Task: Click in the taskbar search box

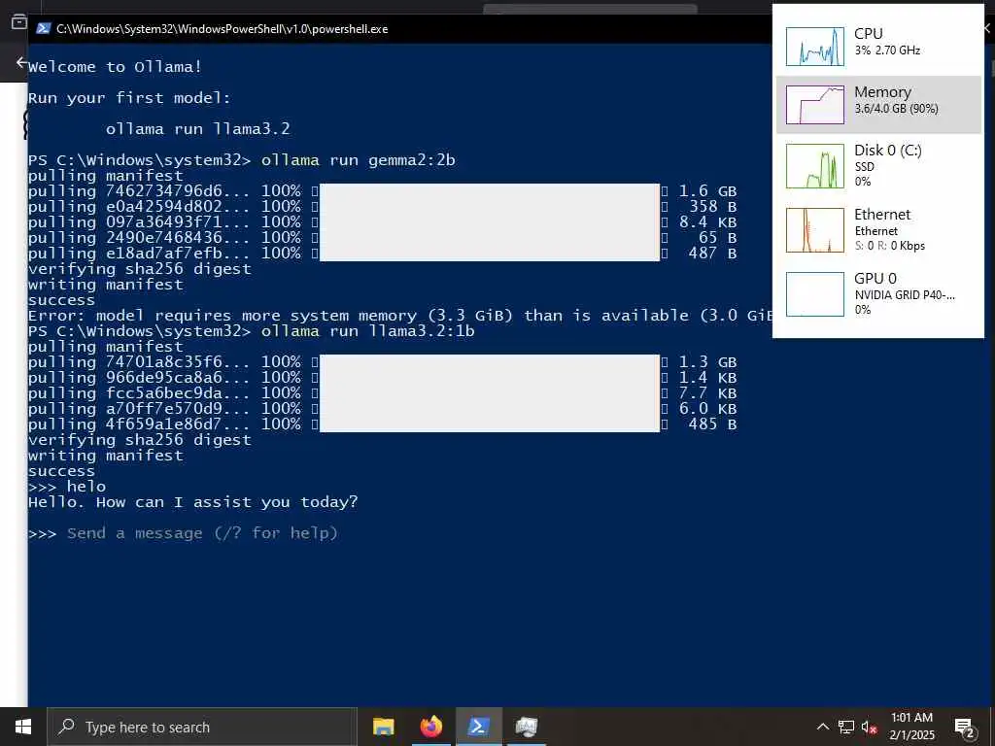Action: (202, 727)
